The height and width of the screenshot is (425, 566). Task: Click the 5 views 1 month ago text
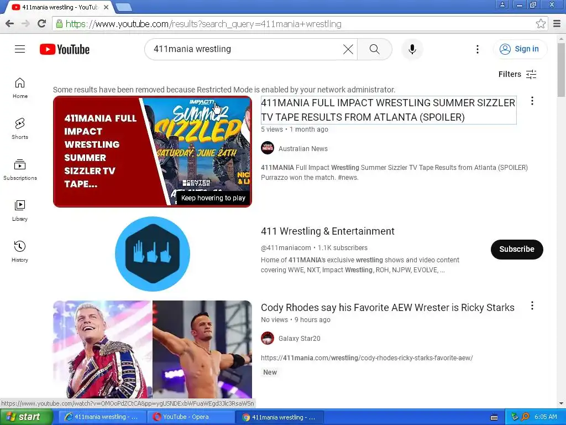[x=295, y=129]
